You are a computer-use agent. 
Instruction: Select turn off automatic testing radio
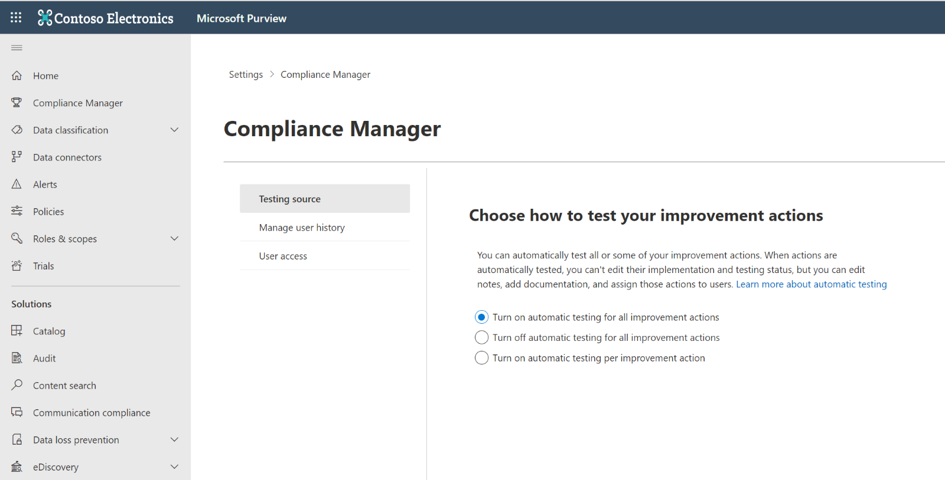point(481,337)
